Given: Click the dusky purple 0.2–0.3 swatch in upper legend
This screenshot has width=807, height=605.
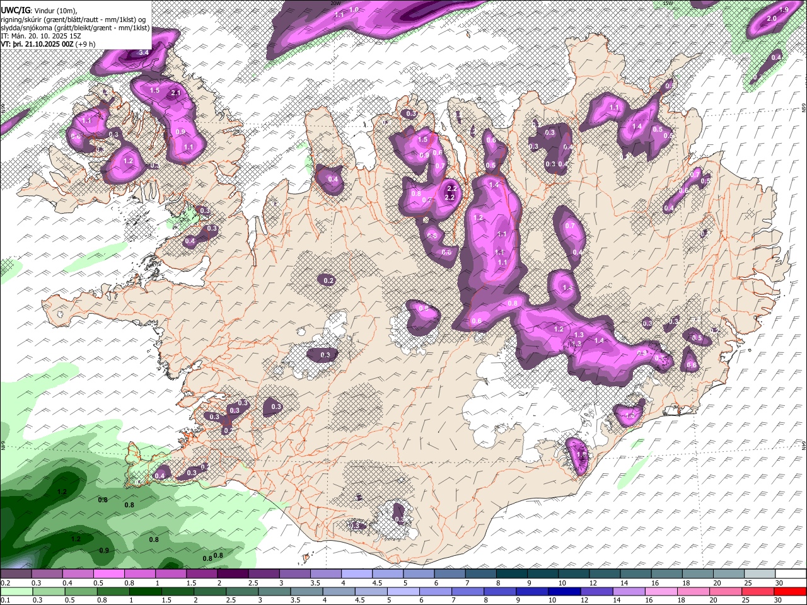Looking at the screenshot, I should 16,574.
